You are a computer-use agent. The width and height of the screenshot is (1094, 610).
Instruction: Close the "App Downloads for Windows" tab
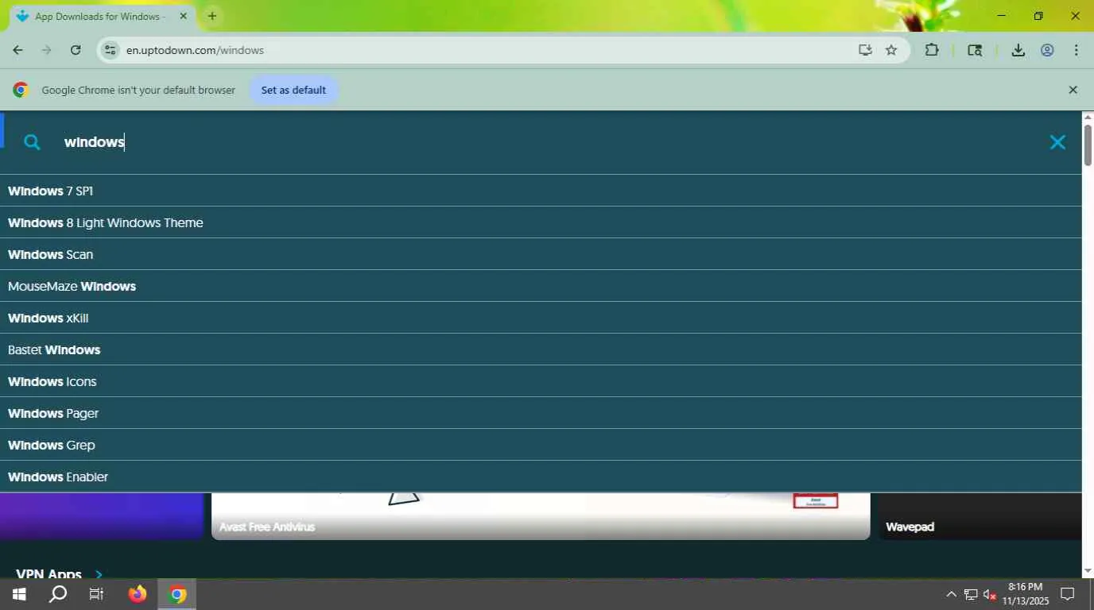[183, 16]
